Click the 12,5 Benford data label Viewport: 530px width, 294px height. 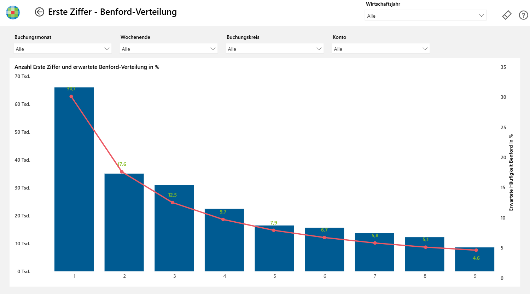coord(172,195)
